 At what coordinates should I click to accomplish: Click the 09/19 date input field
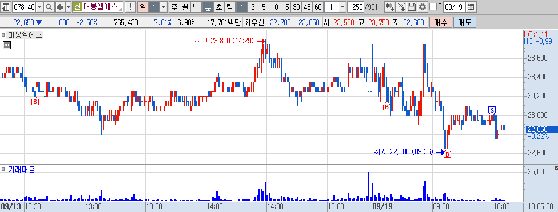point(455,6)
